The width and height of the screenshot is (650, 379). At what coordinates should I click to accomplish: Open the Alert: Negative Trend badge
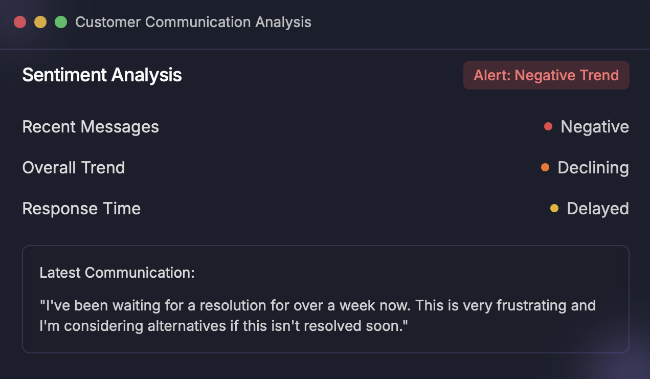pyautogui.click(x=546, y=75)
